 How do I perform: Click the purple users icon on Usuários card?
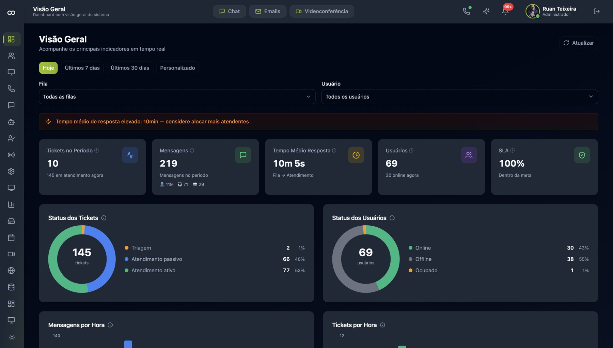point(469,155)
